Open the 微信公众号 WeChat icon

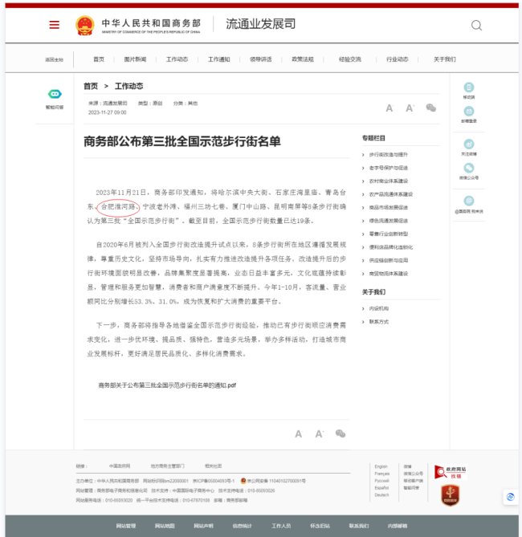[468, 169]
